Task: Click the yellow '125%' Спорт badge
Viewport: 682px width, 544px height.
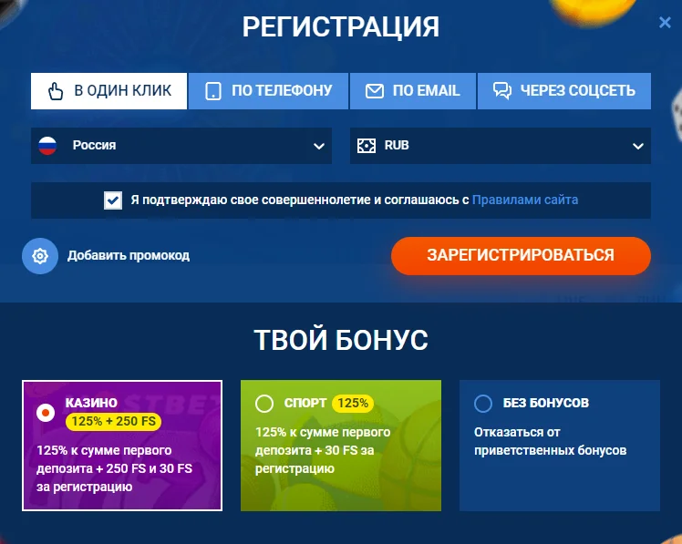Action: coord(353,403)
